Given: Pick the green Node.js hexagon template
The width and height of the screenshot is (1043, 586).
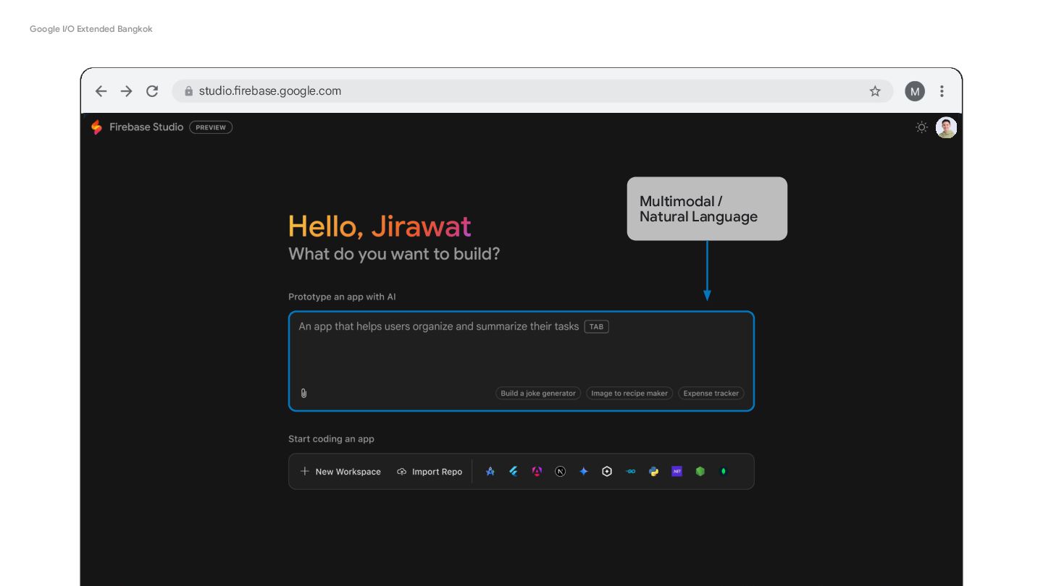Looking at the screenshot, I should click(700, 472).
